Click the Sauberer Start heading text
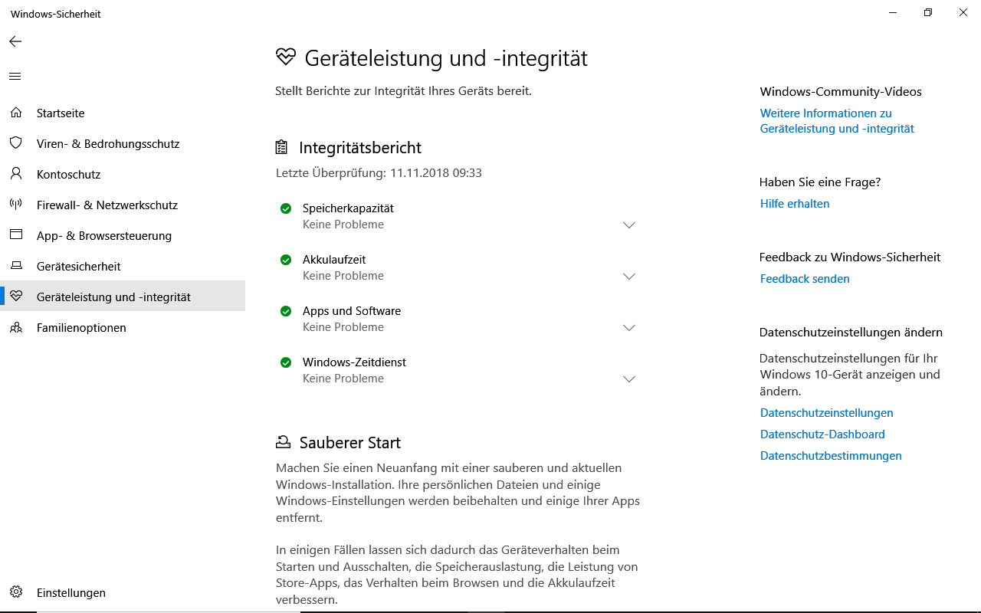Viewport: 981px width, 613px height. (349, 443)
